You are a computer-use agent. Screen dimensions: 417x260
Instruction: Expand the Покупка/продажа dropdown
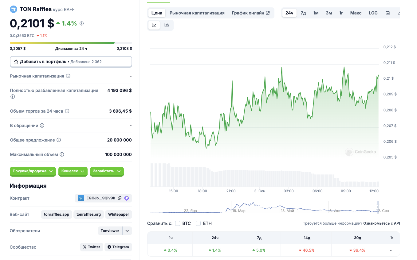coord(33,171)
